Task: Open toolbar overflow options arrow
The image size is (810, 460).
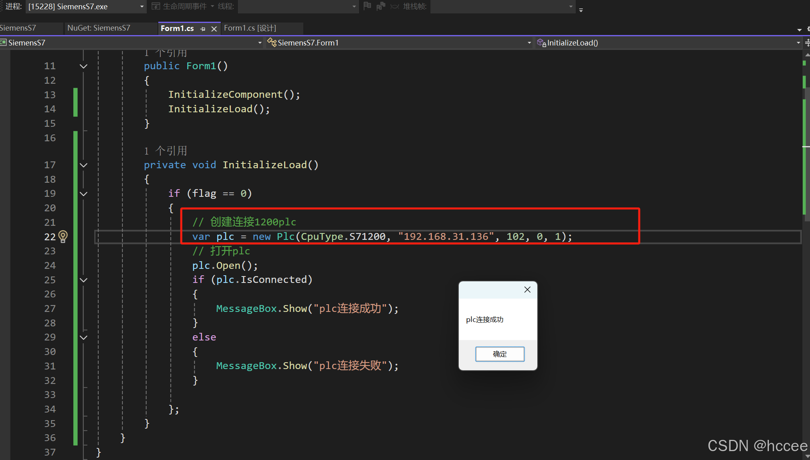Action: (x=581, y=10)
